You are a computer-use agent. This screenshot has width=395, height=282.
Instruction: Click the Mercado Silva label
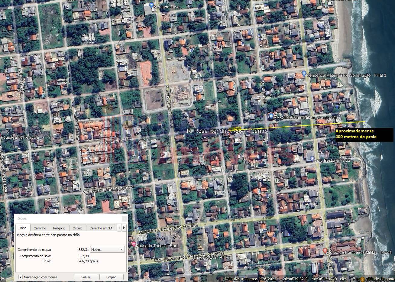167,6
